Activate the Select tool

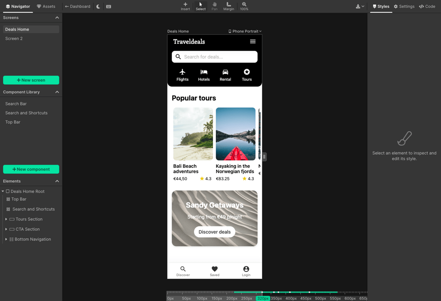[200, 6]
